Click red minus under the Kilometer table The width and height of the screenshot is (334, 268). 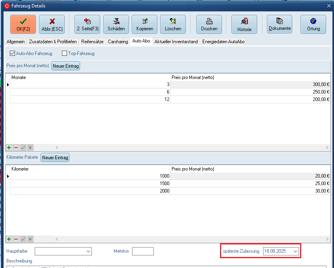16,239
